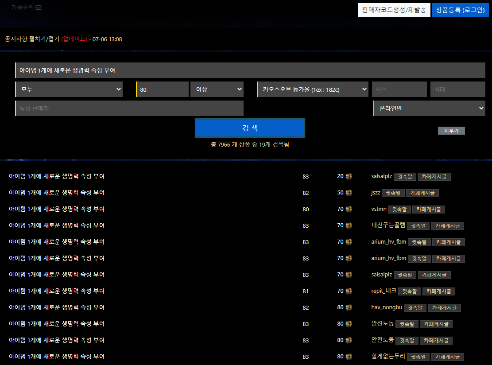This screenshot has width=492, height=365.
Task: Click the blue 검색 search button
Action: (250, 128)
